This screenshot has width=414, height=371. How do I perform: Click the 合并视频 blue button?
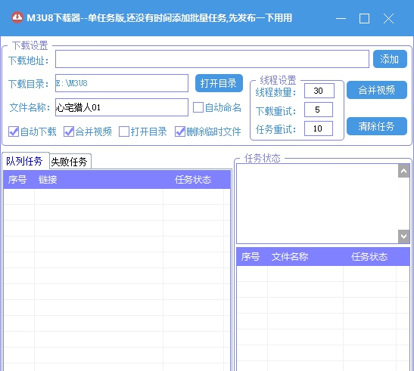(376, 90)
